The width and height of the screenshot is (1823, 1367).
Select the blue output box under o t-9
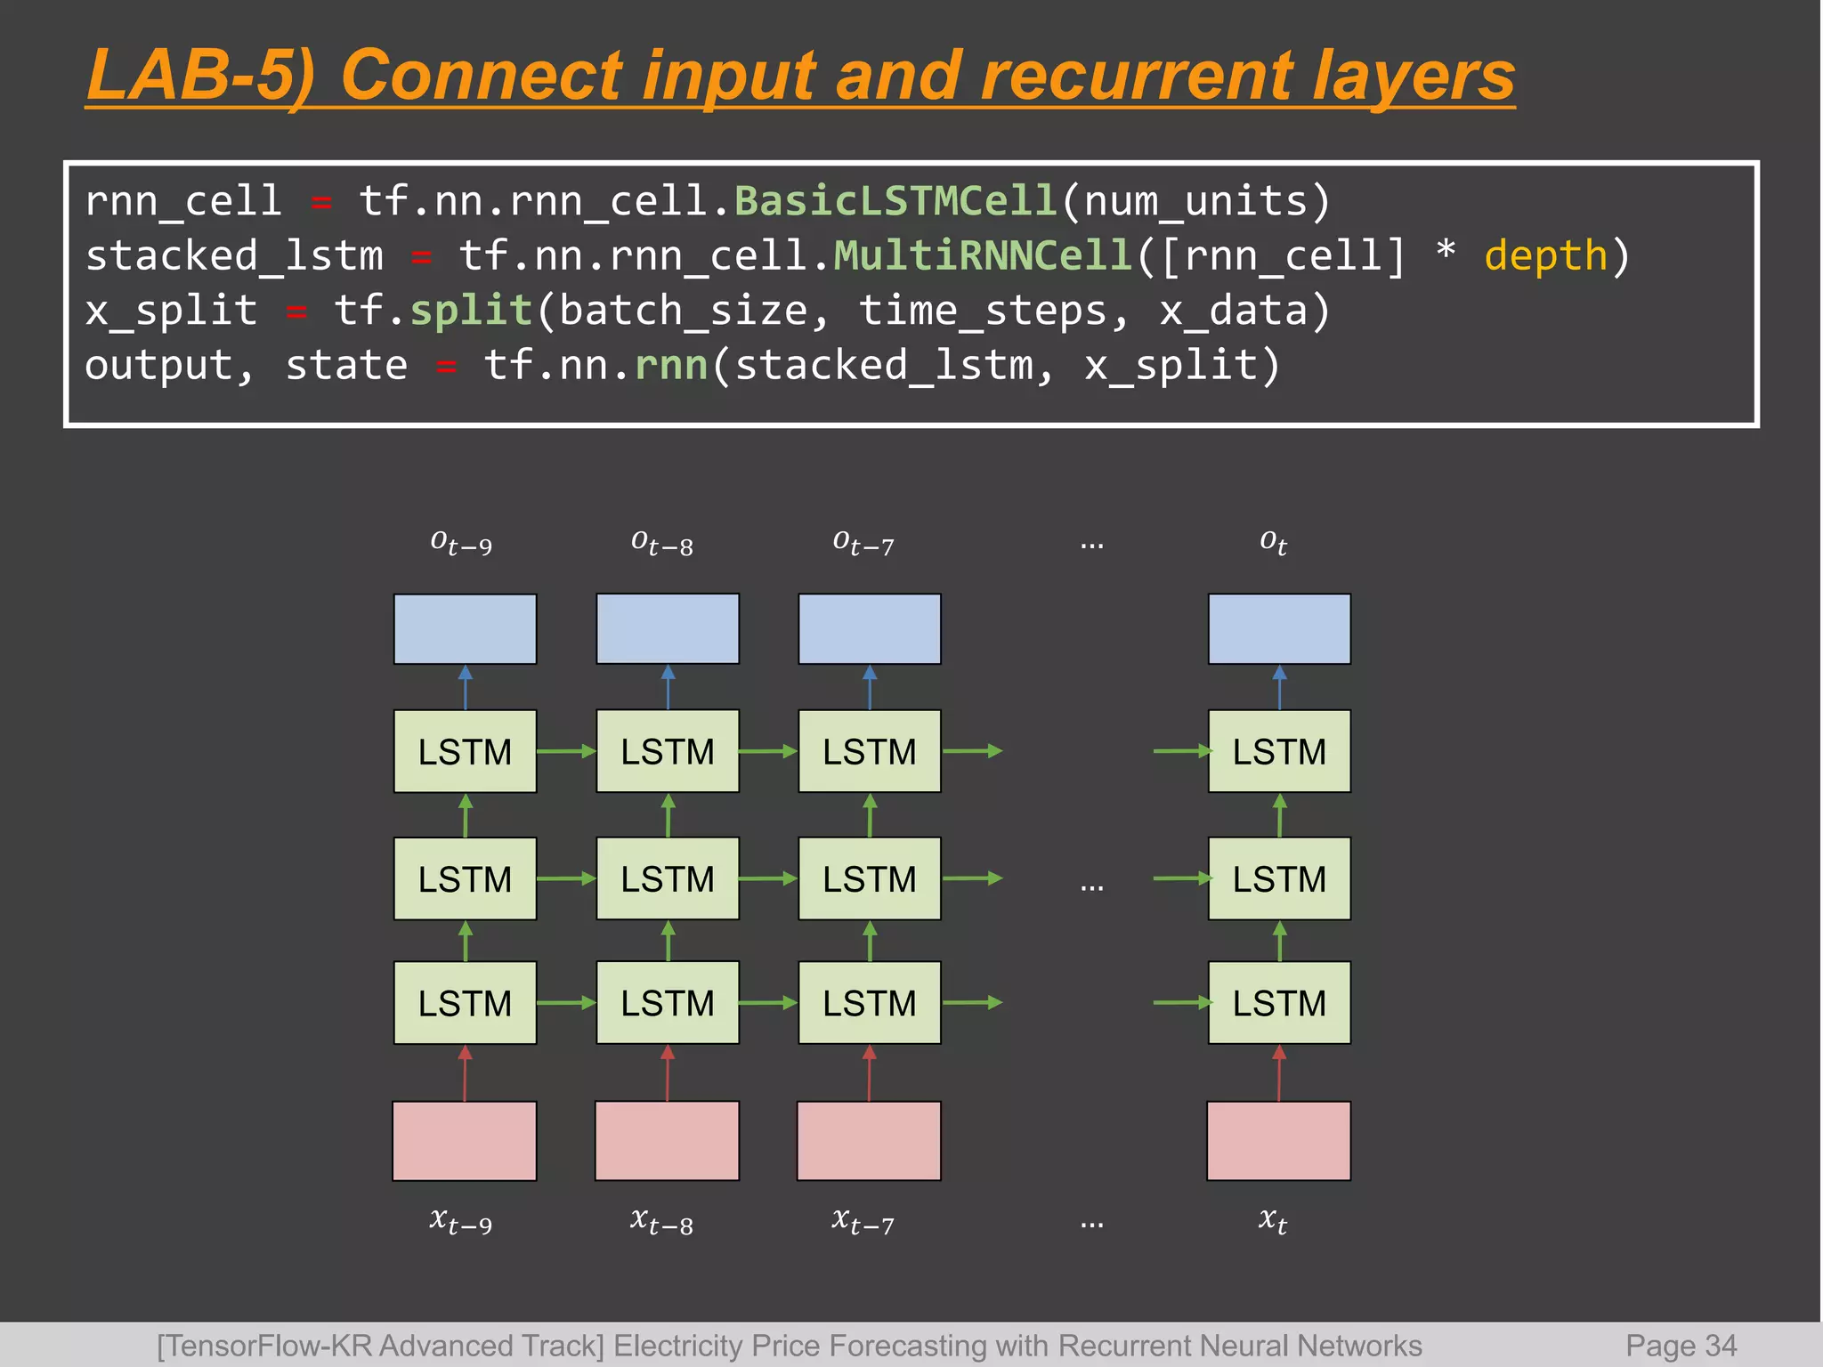(465, 628)
